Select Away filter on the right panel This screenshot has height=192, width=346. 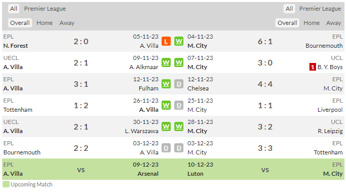click(x=333, y=23)
